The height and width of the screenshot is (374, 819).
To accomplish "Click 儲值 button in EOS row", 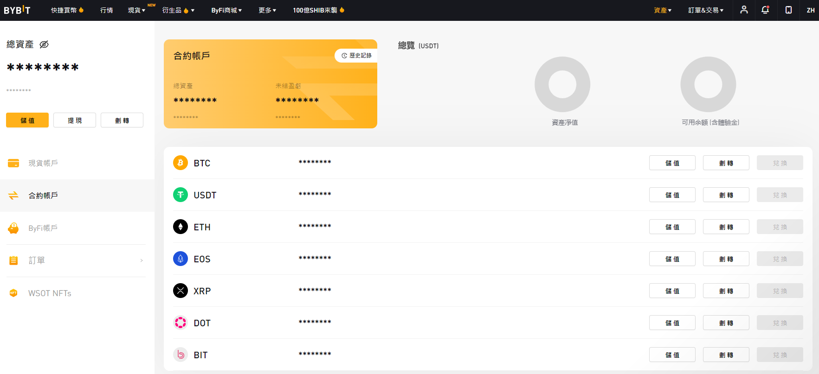I will 672,259.
